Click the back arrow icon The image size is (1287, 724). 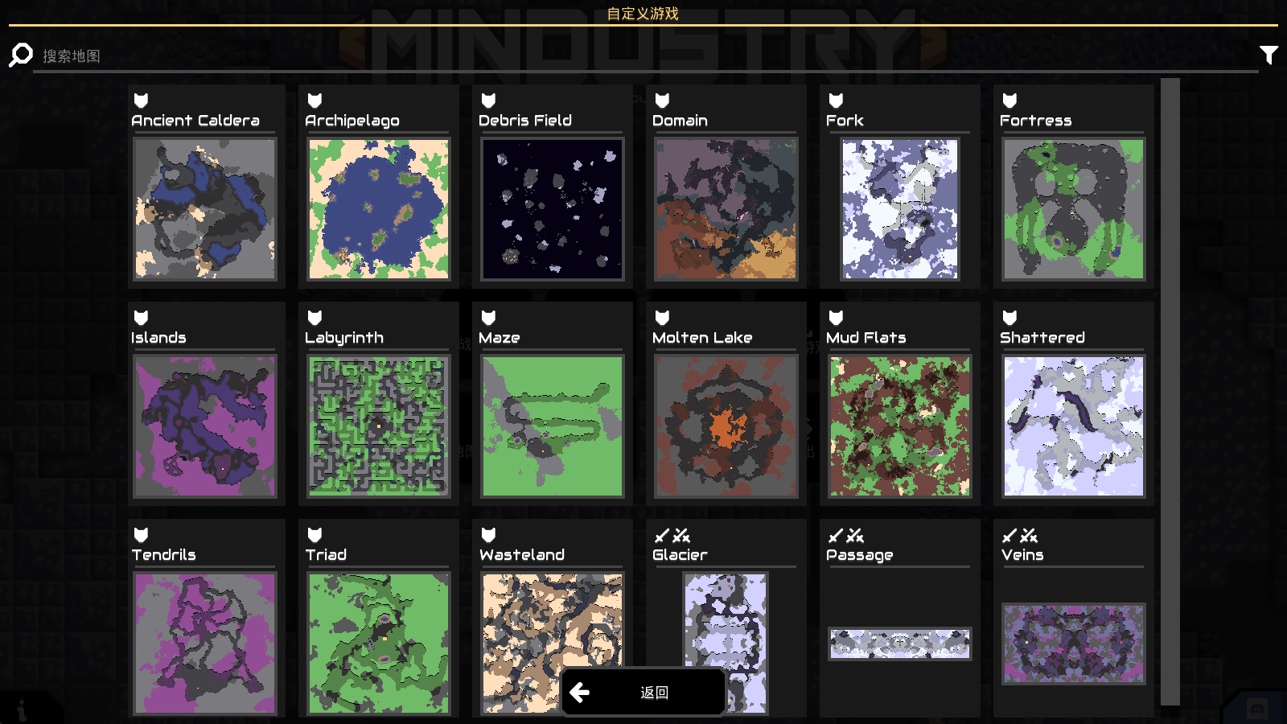click(579, 692)
